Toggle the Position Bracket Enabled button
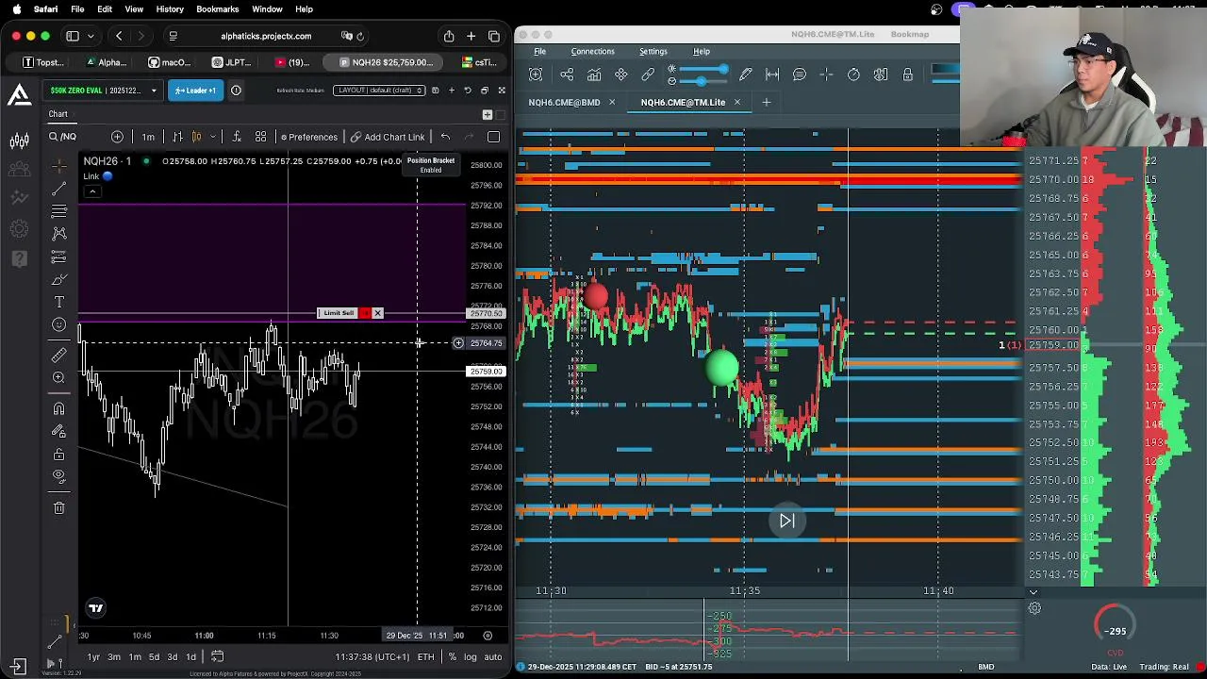 pos(430,165)
